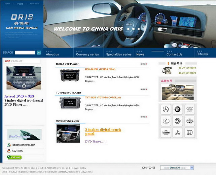Click QQ number 59241795

pyautogui.click(x=17, y=151)
